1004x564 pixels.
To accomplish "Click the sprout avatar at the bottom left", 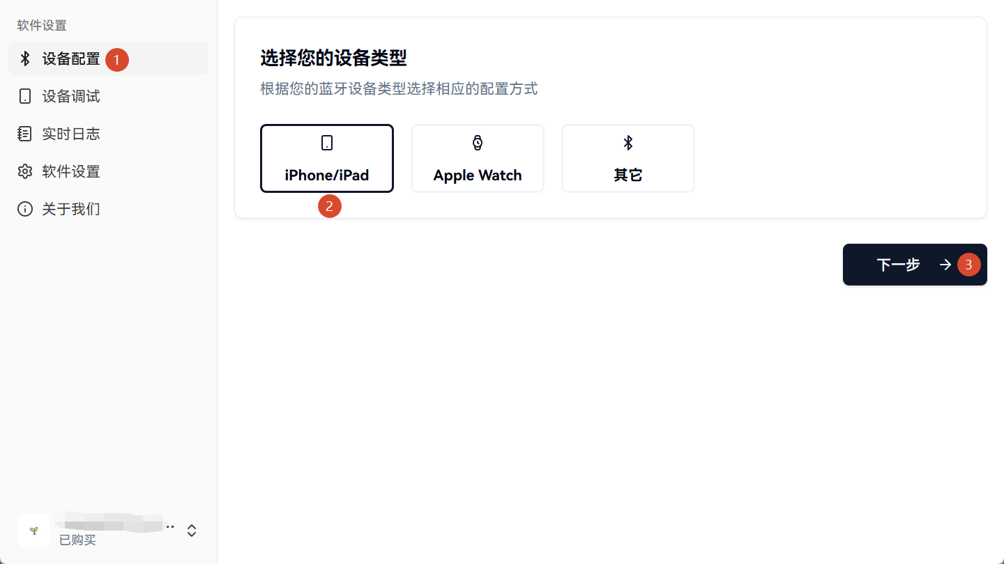I will [x=33, y=531].
